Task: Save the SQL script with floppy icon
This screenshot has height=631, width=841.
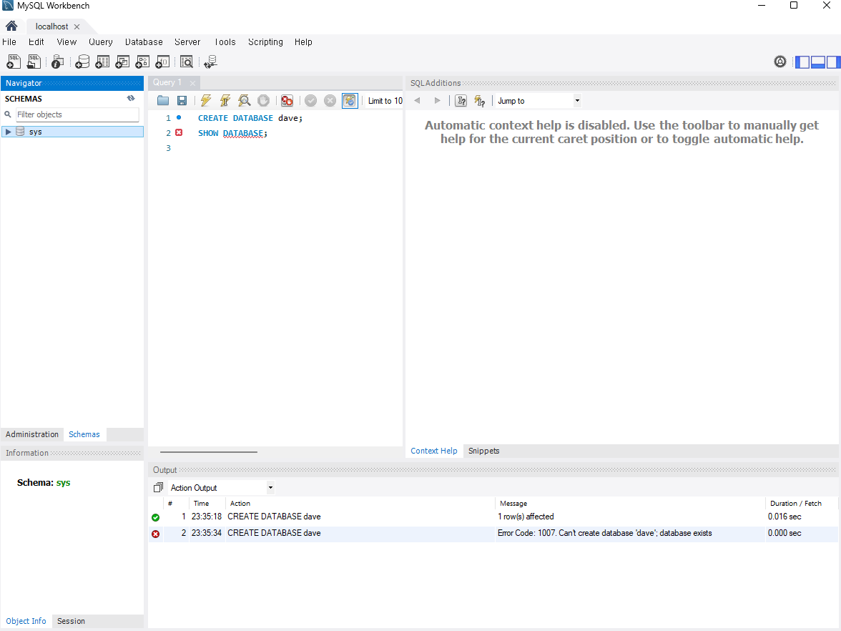Action: 182,101
